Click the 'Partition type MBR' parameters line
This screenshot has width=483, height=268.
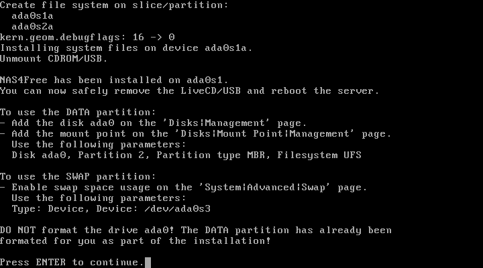tap(186, 155)
